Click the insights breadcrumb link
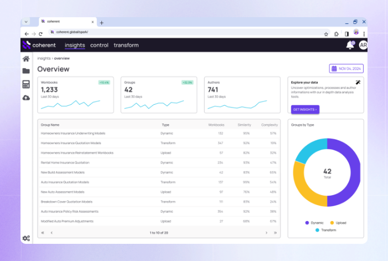 (44, 58)
